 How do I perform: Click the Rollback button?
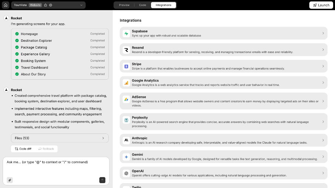[46, 149]
